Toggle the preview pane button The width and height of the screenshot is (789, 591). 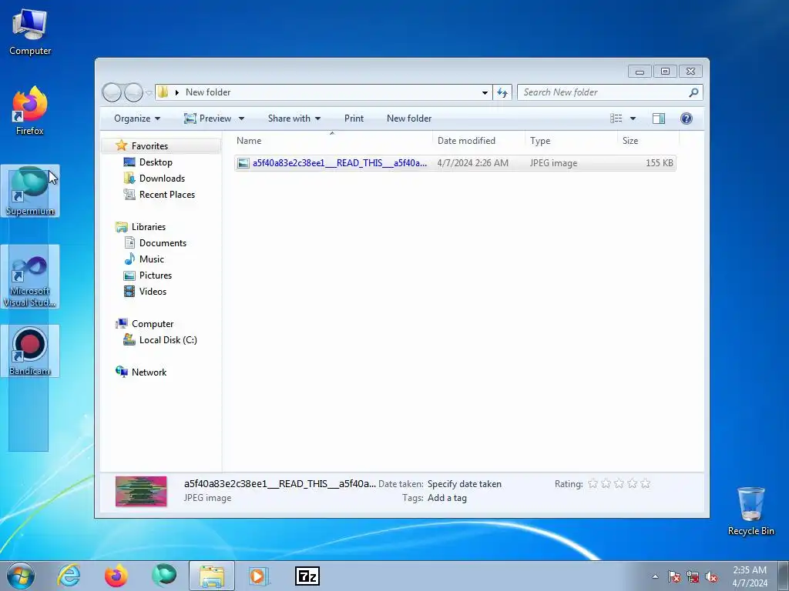coord(659,119)
